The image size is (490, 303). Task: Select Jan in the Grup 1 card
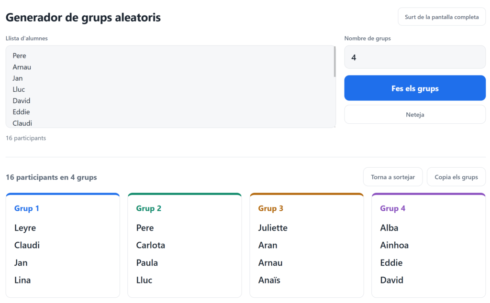click(x=21, y=262)
